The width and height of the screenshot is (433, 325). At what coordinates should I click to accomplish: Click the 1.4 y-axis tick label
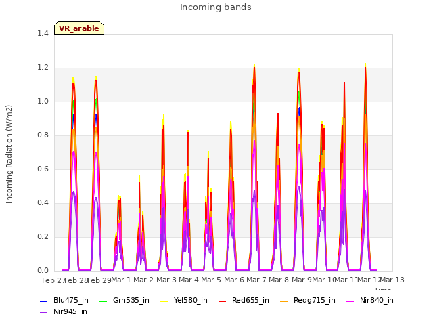(x=43, y=33)
